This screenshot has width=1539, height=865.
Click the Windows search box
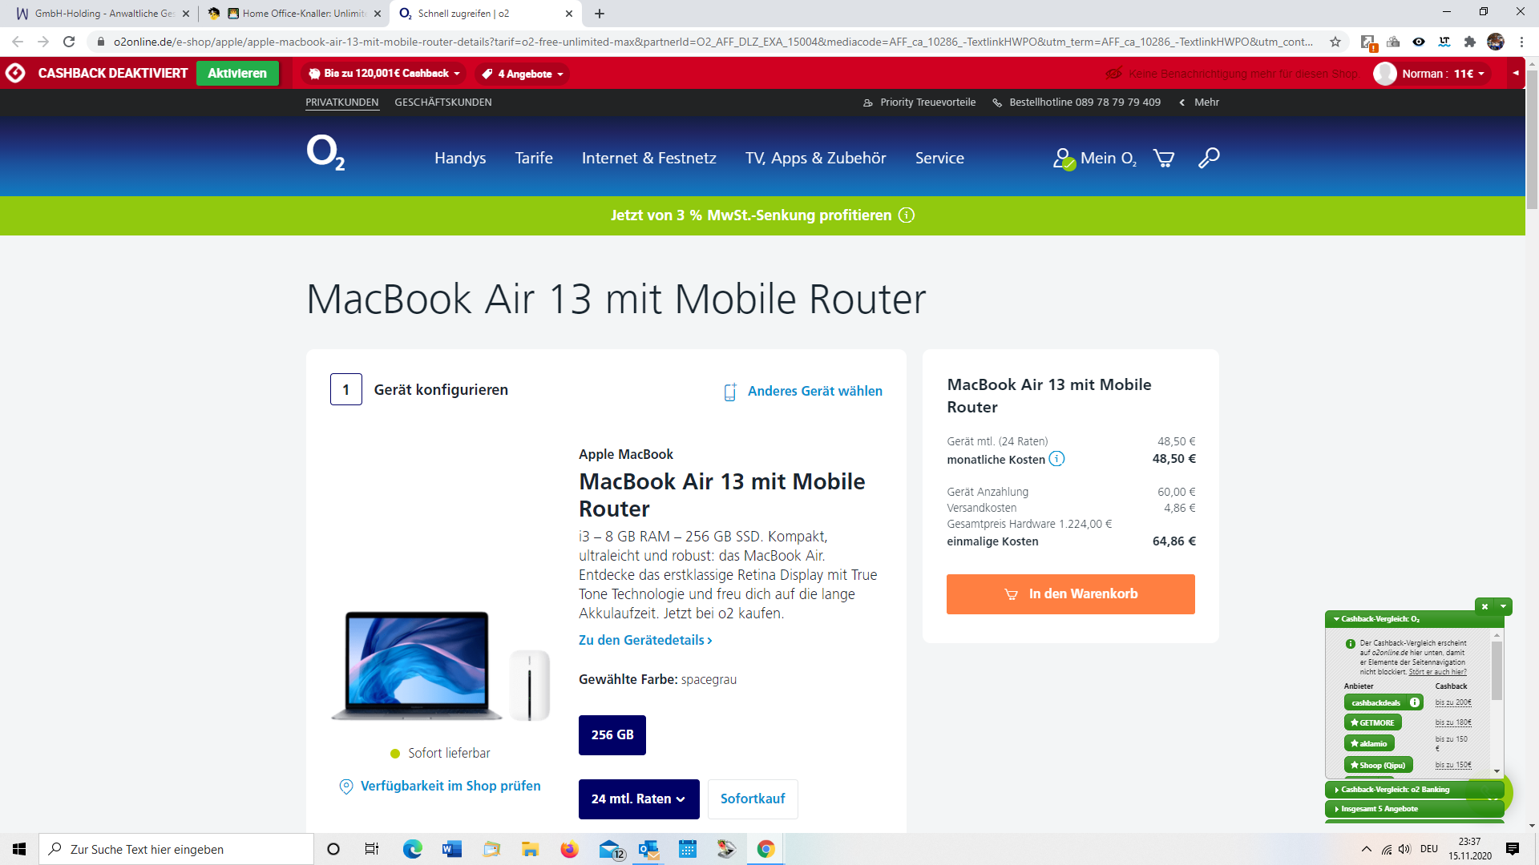[x=176, y=849]
